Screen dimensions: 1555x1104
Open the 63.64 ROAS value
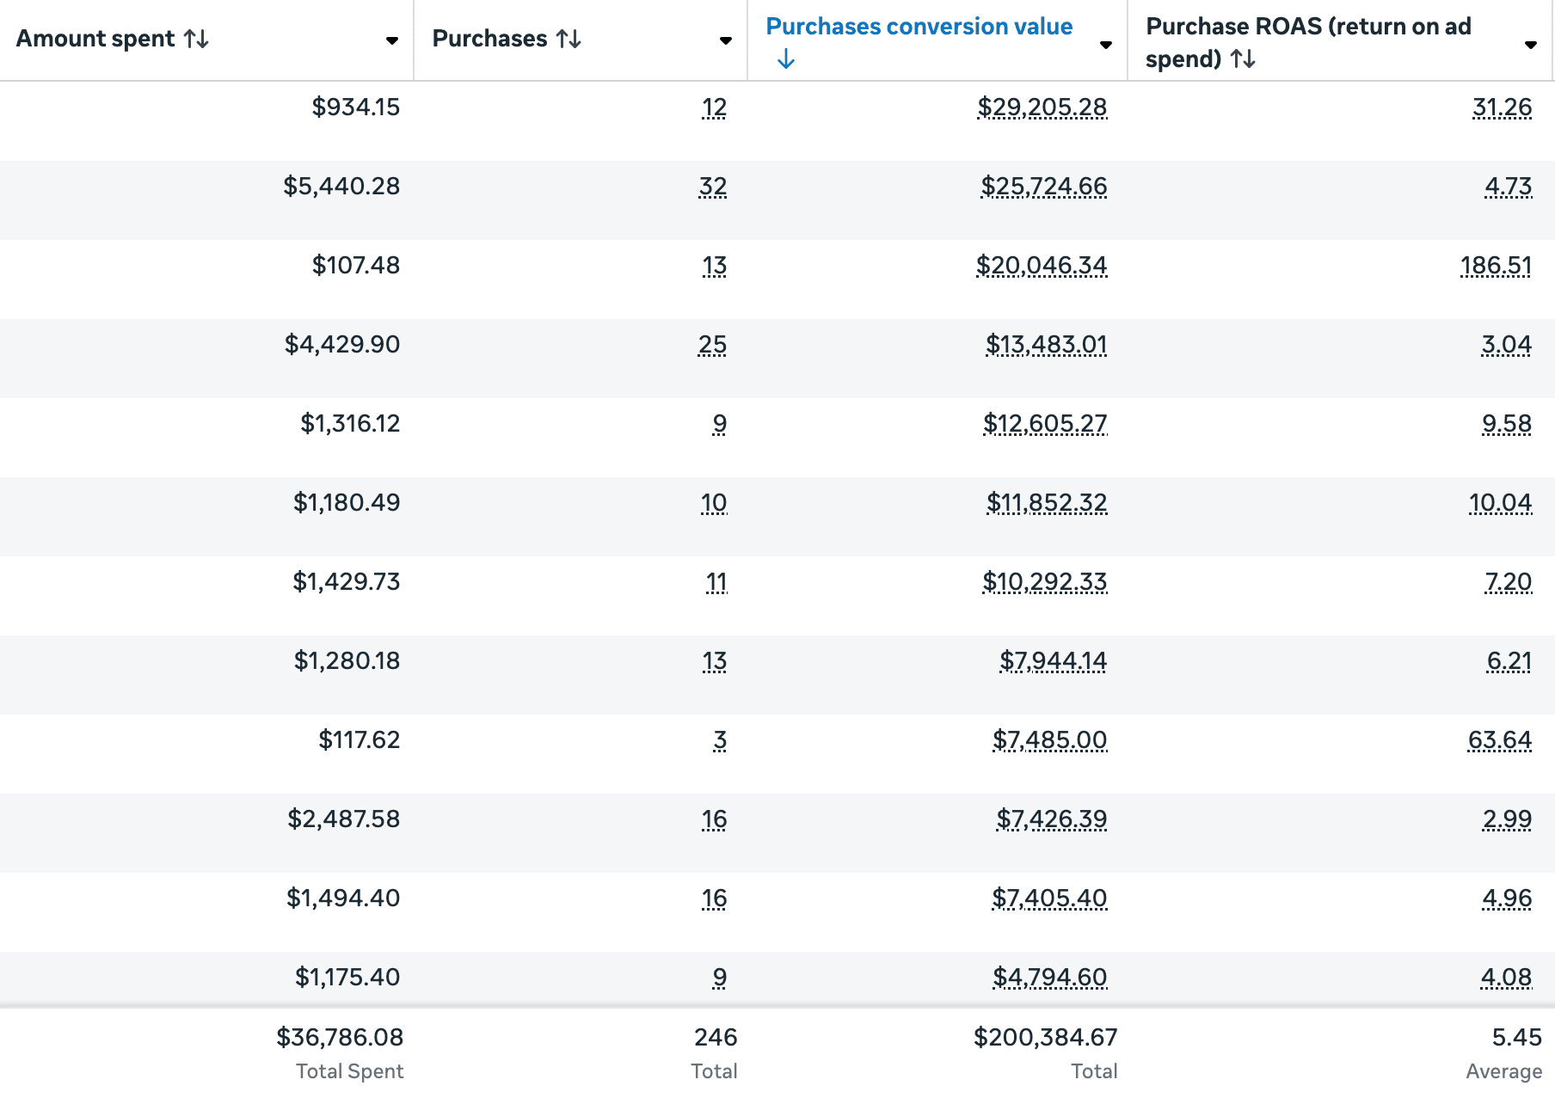[x=1499, y=740]
